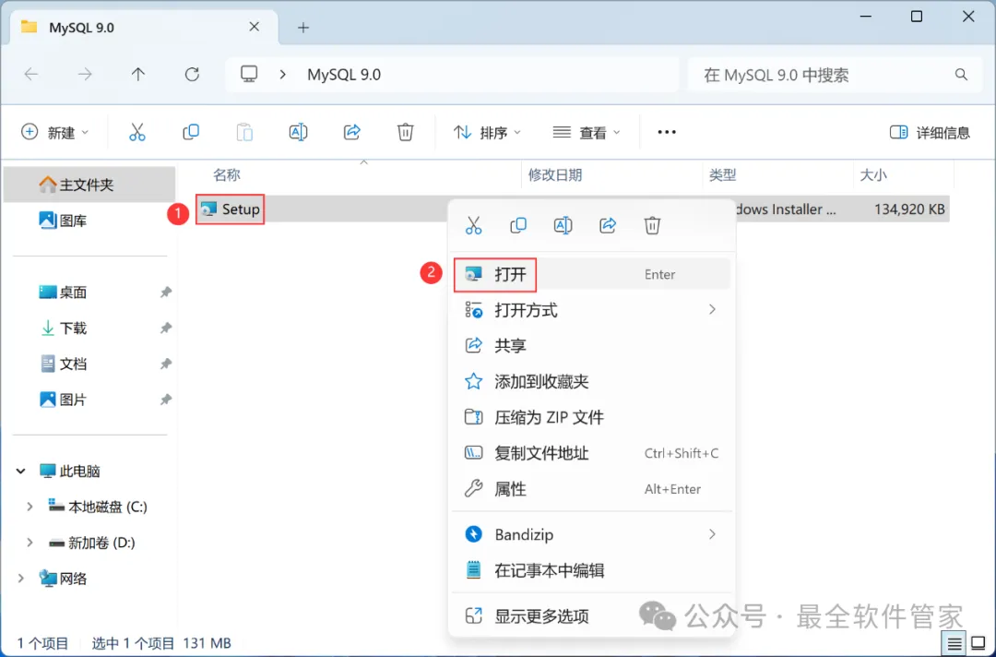Open the 排序 (Sort) dropdown
Image resolution: width=996 pixels, height=657 pixels.
[x=487, y=132]
